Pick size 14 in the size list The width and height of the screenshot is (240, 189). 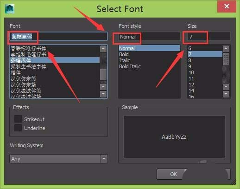click(x=205, y=91)
